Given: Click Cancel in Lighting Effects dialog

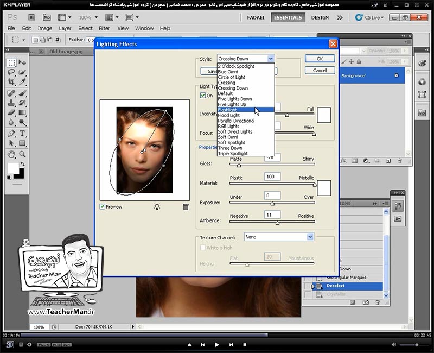Looking at the screenshot, I should pyautogui.click(x=320, y=71).
